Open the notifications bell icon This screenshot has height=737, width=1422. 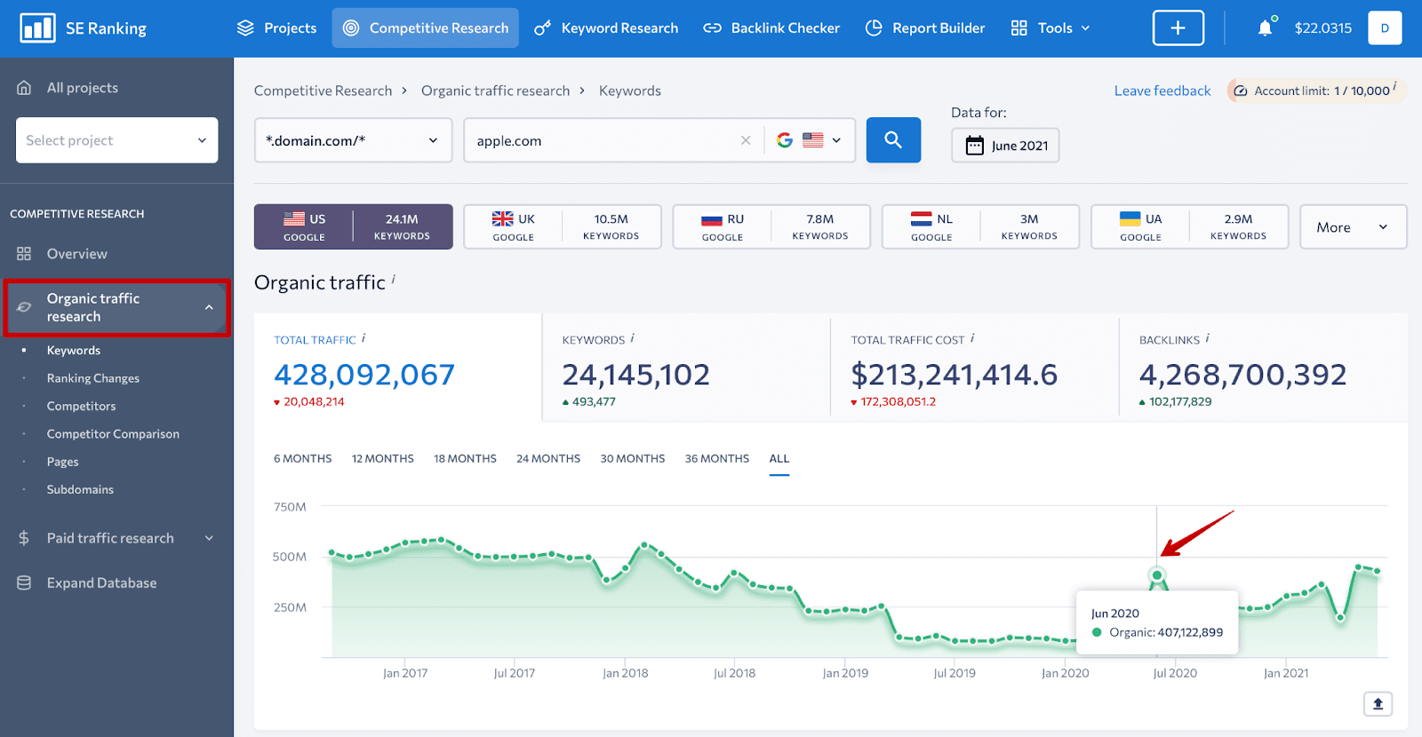click(x=1266, y=28)
